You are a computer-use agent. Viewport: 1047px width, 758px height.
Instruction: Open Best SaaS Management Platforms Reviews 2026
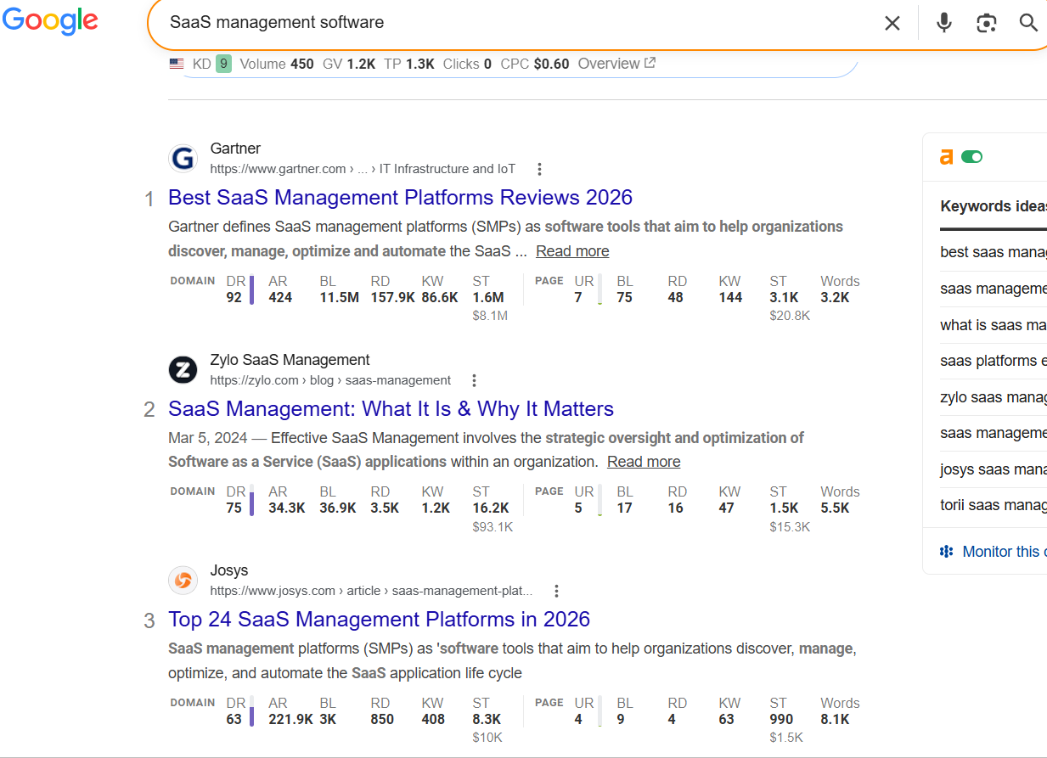401,197
